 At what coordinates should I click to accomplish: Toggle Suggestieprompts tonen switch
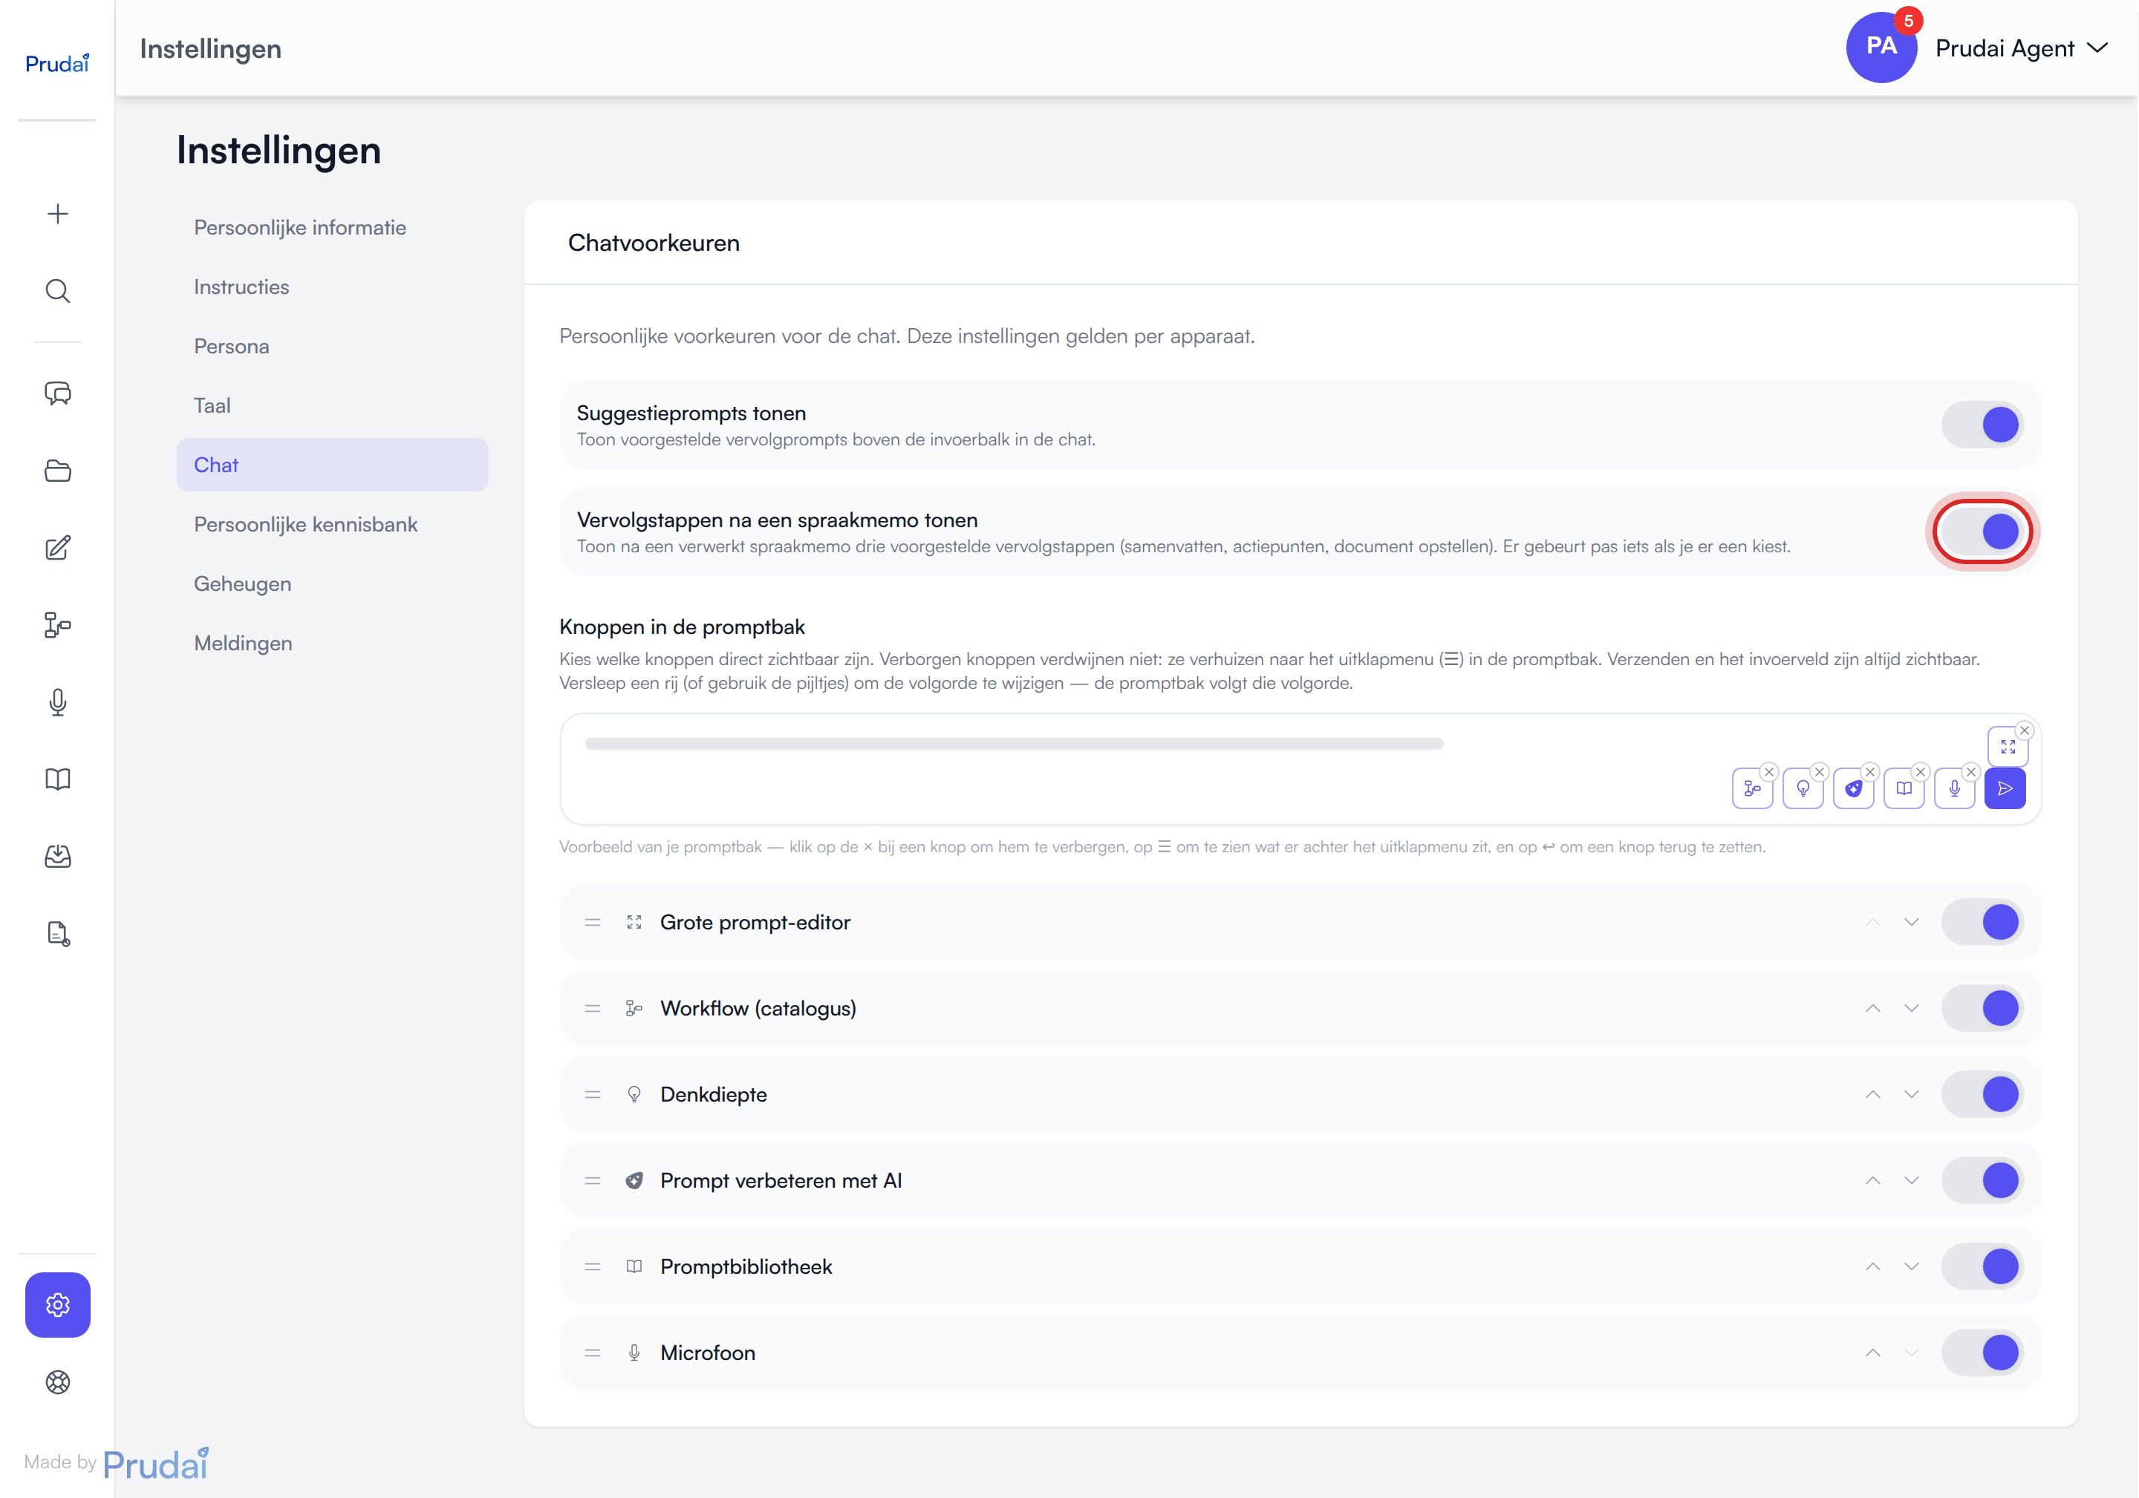pos(1982,425)
